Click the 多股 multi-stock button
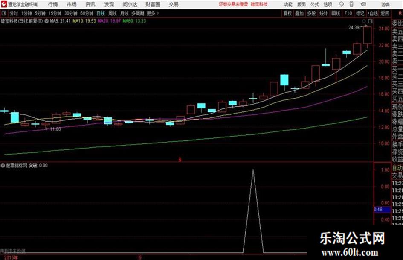The height and width of the screenshot is (260, 403). point(311,13)
